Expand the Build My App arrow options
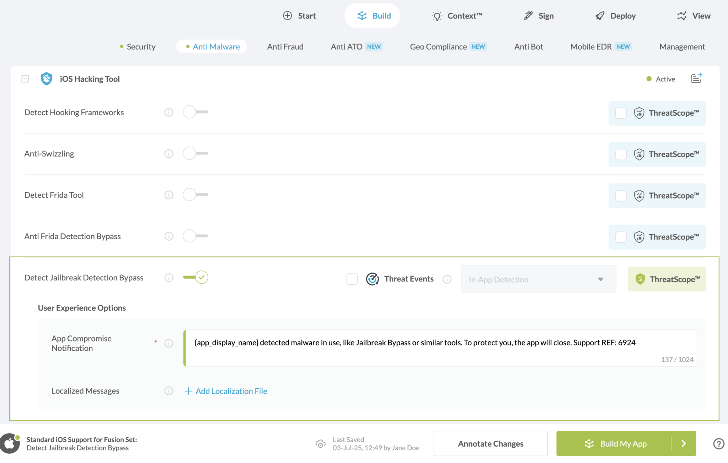728x463 pixels. (x=684, y=443)
